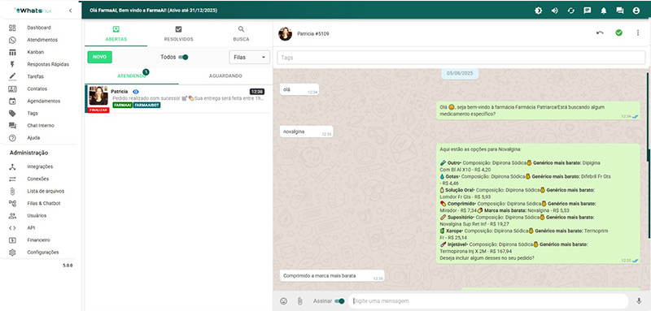651x311 pixels.
Task: Click Patricia's avatar in chat header
Action: 286,33
